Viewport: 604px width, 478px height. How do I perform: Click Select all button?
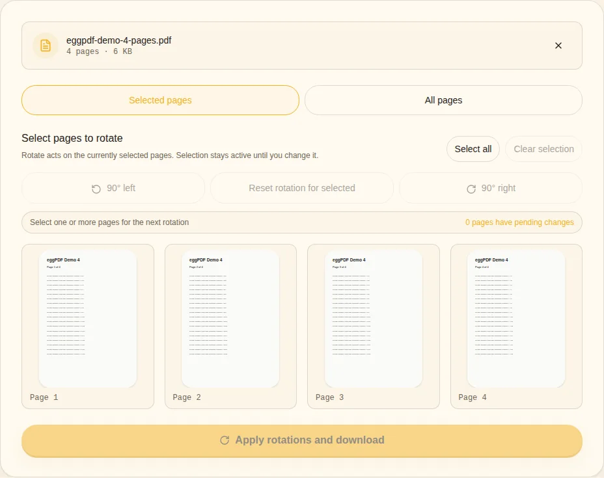click(473, 149)
